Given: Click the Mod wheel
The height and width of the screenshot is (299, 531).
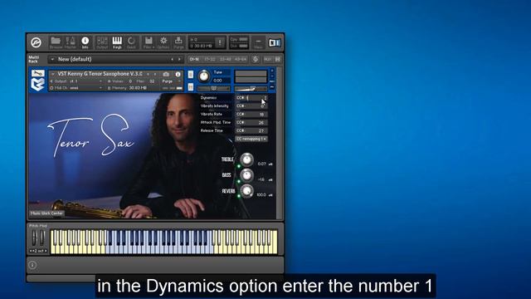Looking at the screenshot, I should click(x=42, y=238).
